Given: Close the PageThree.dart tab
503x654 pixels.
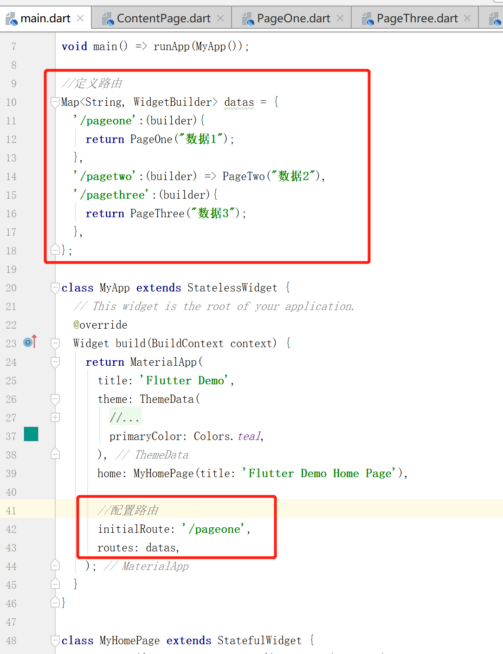Looking at the screenshot, I should click(x=467, y=19).
